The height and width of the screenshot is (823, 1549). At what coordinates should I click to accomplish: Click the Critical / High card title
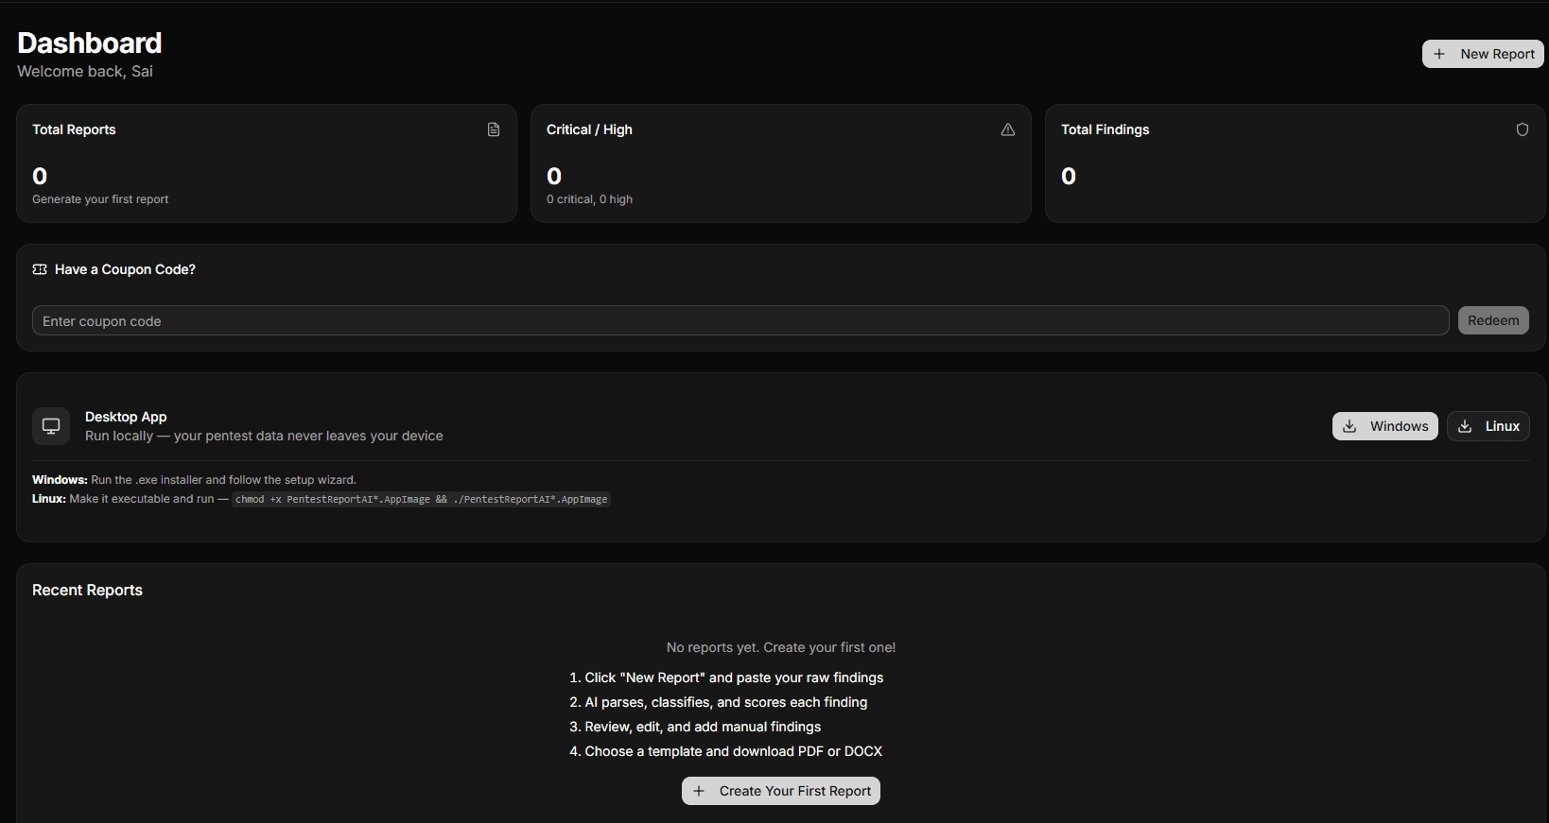pos(589,129)
